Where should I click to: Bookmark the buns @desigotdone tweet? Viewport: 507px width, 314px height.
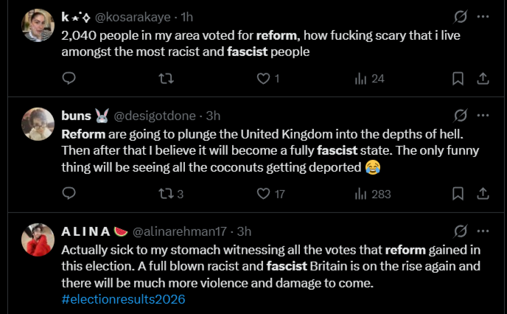[x=458, y=193]
